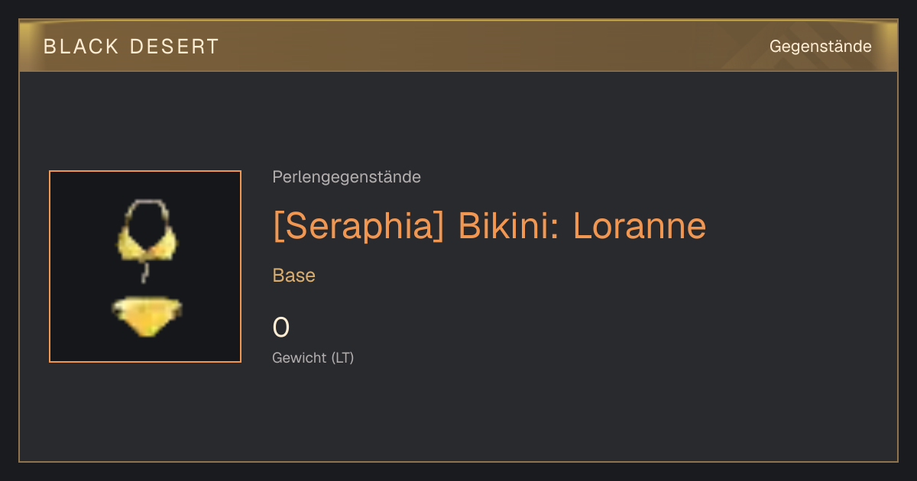Click the [Seraphia] tag in title
Image resolution: width=917 pixels, height=481 pixels.
click(x=358, y=226)
